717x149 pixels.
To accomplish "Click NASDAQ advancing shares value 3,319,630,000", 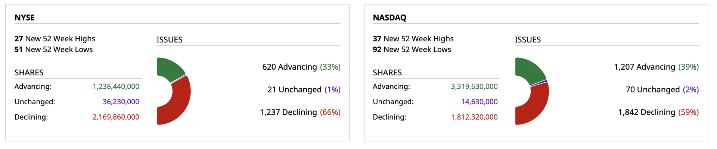I will (474, 86).
